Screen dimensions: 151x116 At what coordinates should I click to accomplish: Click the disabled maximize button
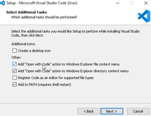click(132, 3)
